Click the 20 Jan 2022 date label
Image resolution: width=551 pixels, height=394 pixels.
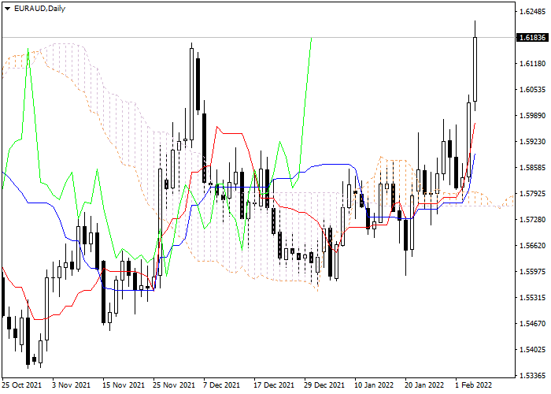pyautogui.click(x=424, y=385)
